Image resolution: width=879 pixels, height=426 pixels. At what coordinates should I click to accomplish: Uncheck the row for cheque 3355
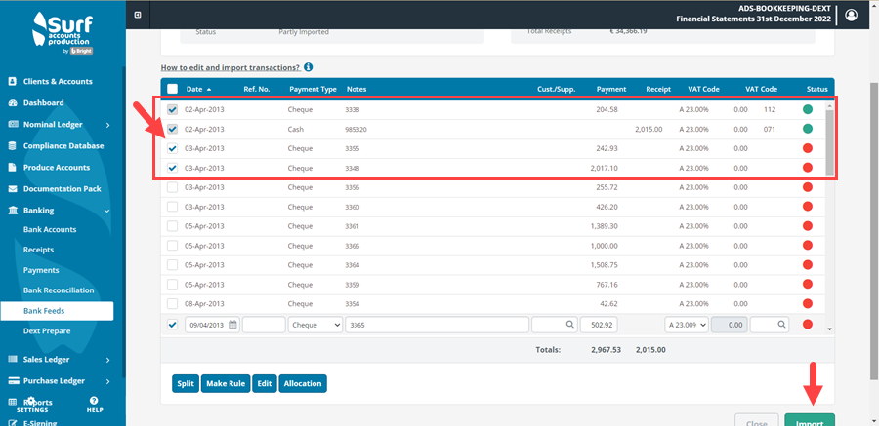pos(173,149)
